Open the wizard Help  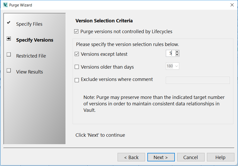pos(220,157)
